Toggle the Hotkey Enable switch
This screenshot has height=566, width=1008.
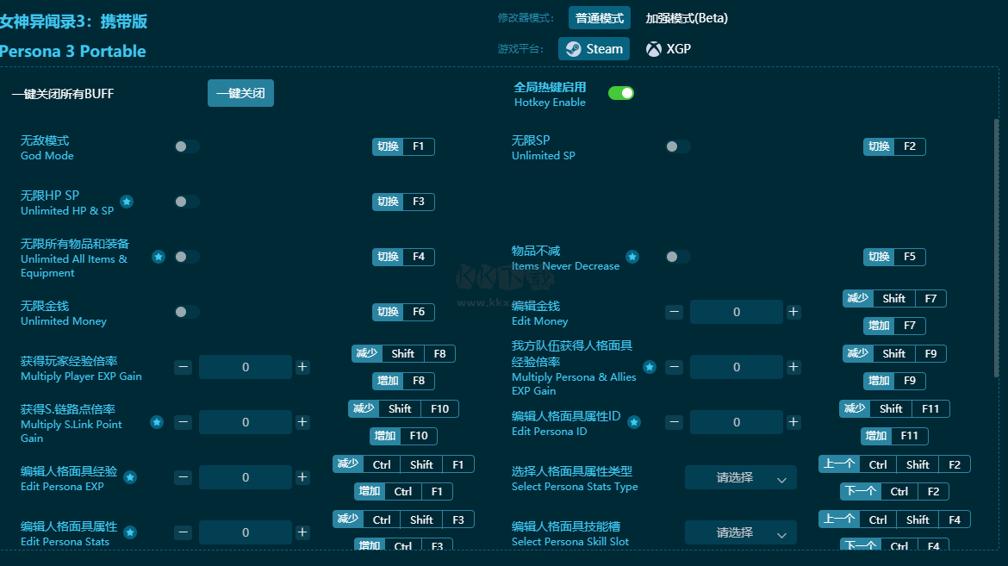[x=621, y=93]
